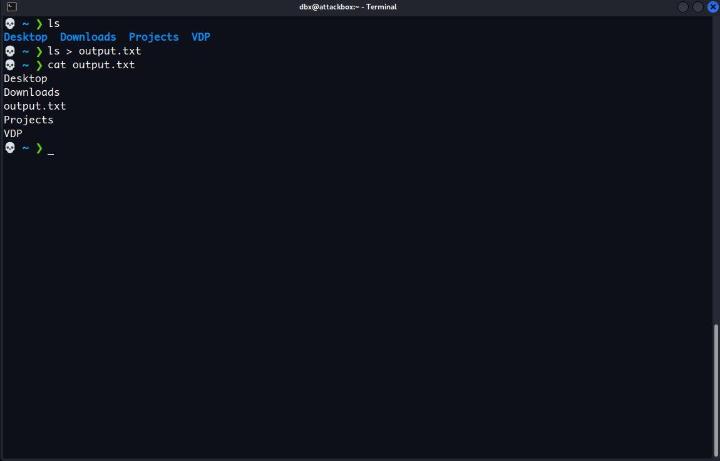720x461 pixels.
Task: Open the Downloads entry shown in blue
Action: [x=88, y=37]
